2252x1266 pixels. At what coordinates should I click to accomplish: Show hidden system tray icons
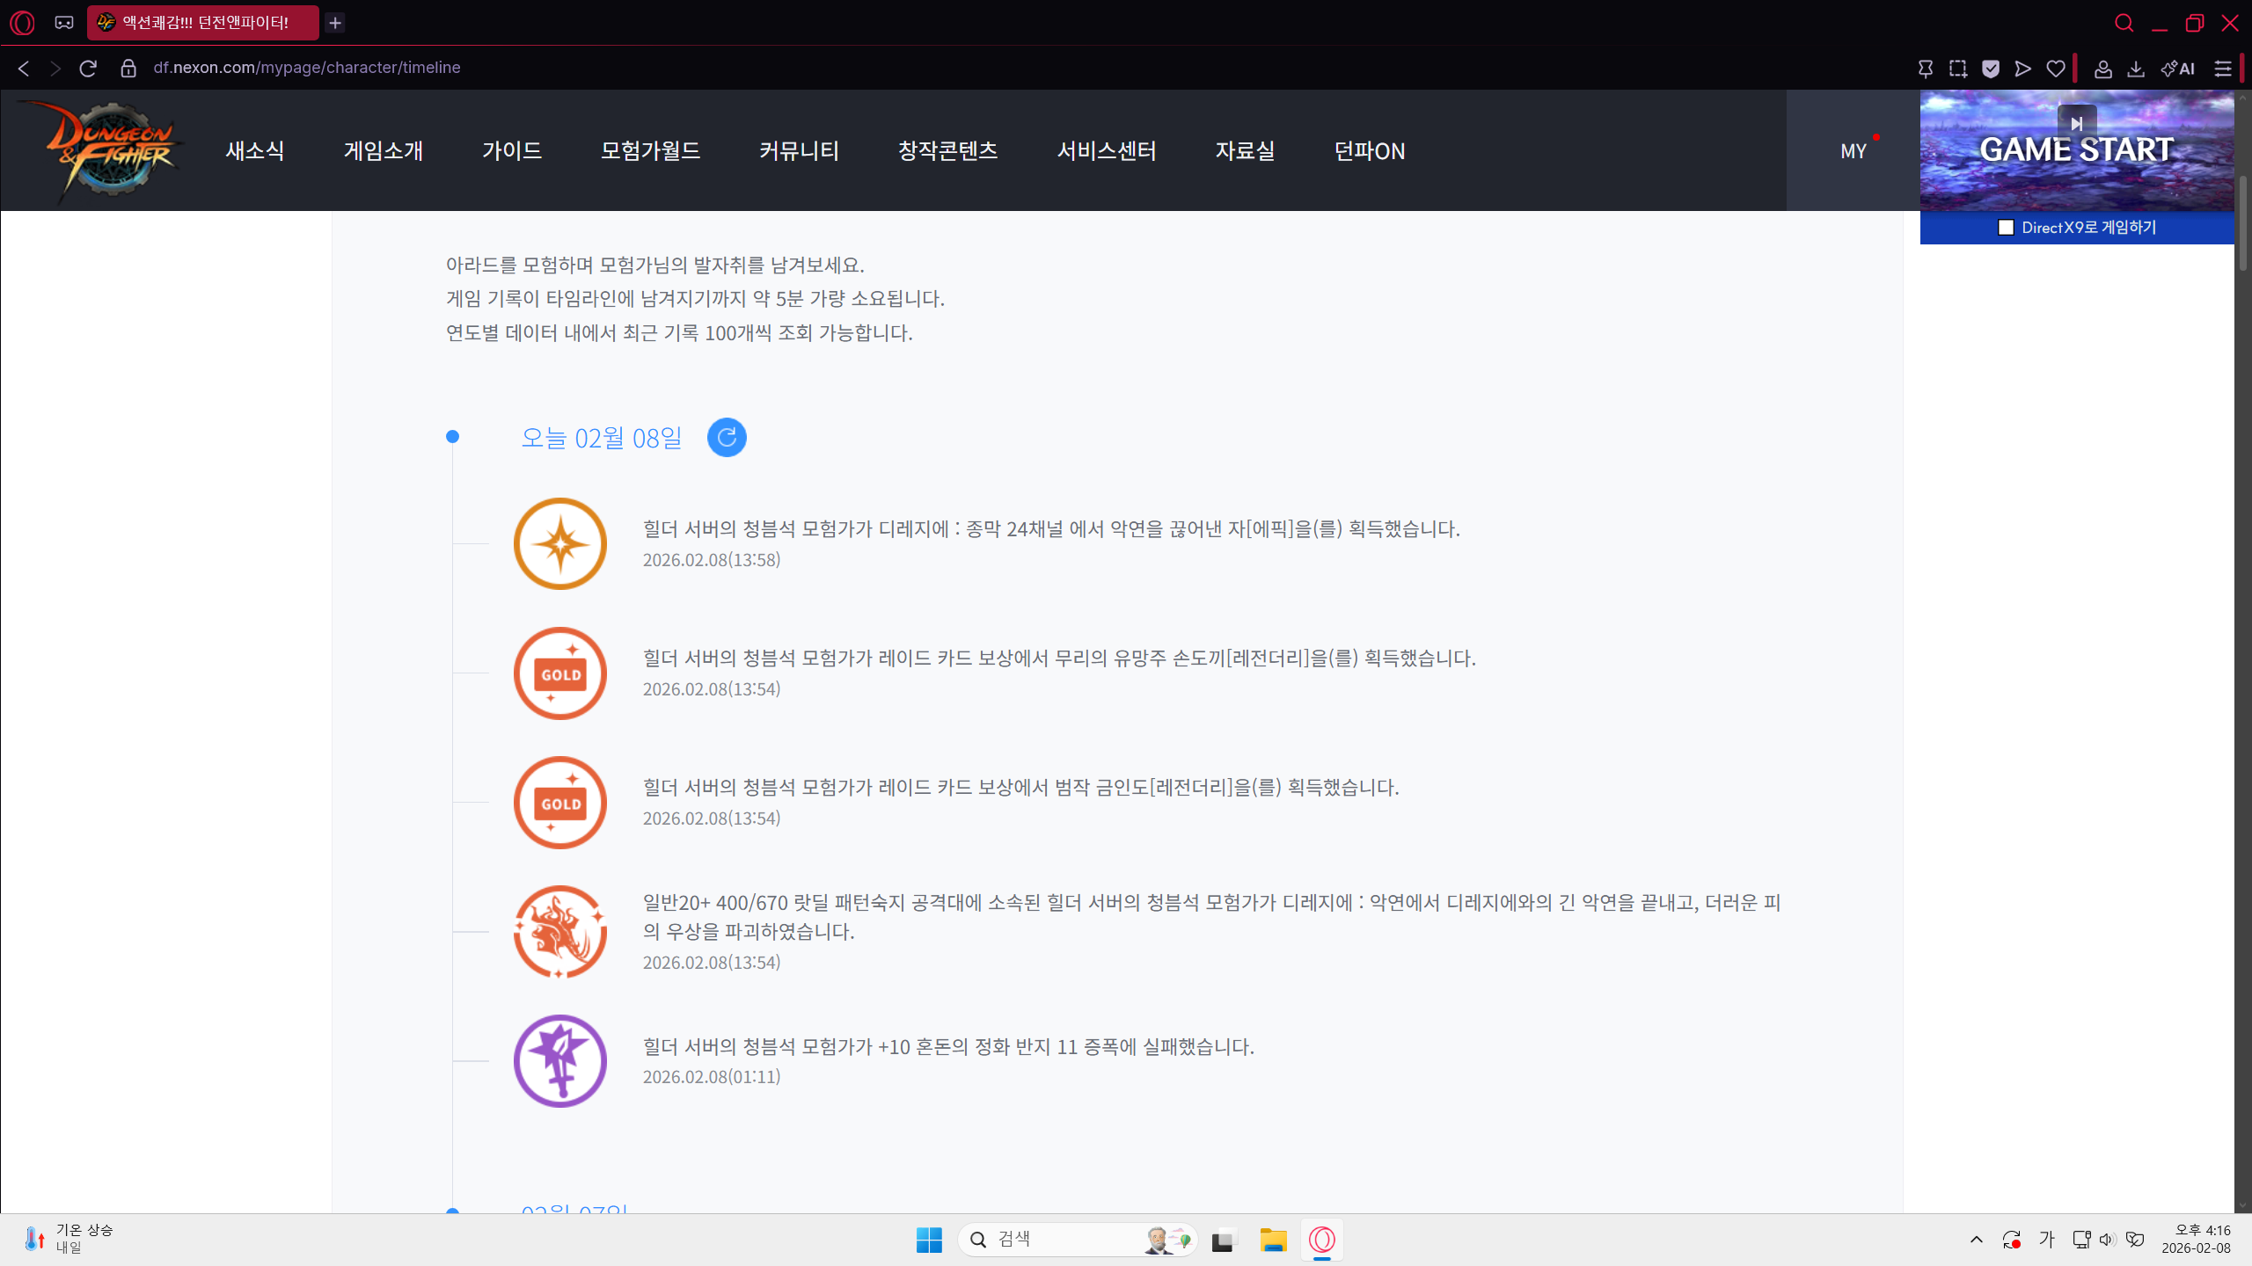pos(1977,1240)
